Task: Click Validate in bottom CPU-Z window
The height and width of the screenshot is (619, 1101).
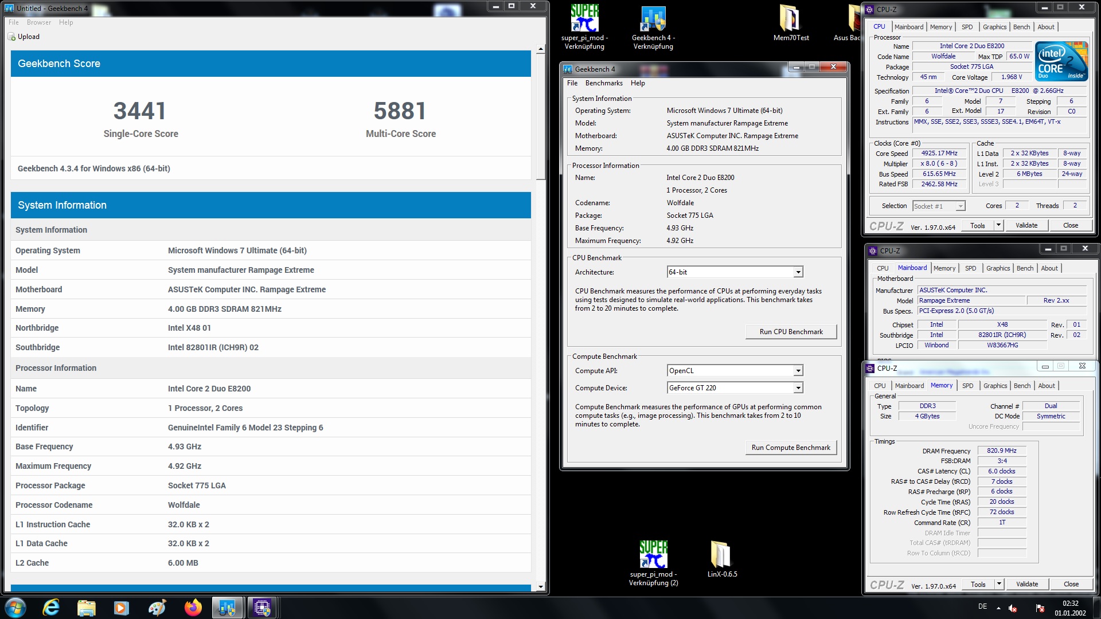Action: [1027, 584]
